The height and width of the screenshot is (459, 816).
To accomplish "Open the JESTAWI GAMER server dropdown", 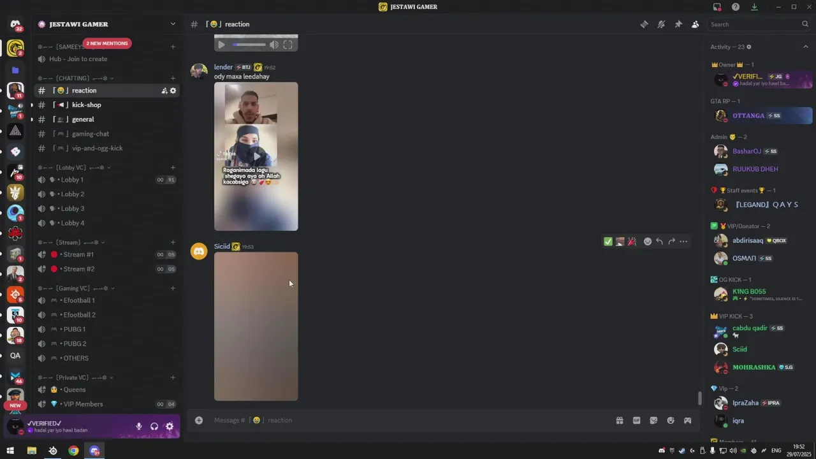I will click(x=173, y=24).
